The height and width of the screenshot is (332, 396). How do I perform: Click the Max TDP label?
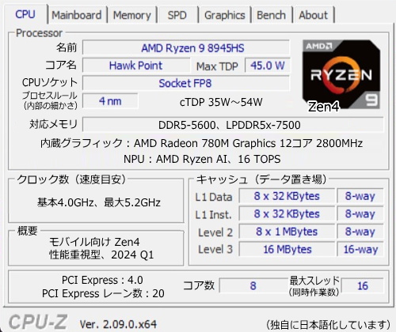[217, 66]
